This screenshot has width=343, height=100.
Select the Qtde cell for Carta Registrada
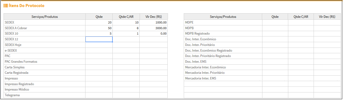tap(99, 73)
